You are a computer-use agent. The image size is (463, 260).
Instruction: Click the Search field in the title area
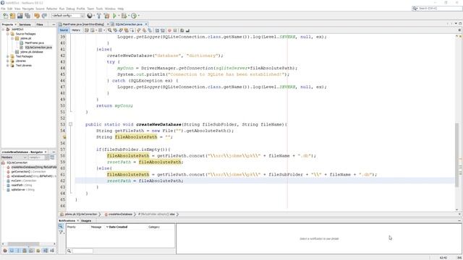tap(437, 9)
